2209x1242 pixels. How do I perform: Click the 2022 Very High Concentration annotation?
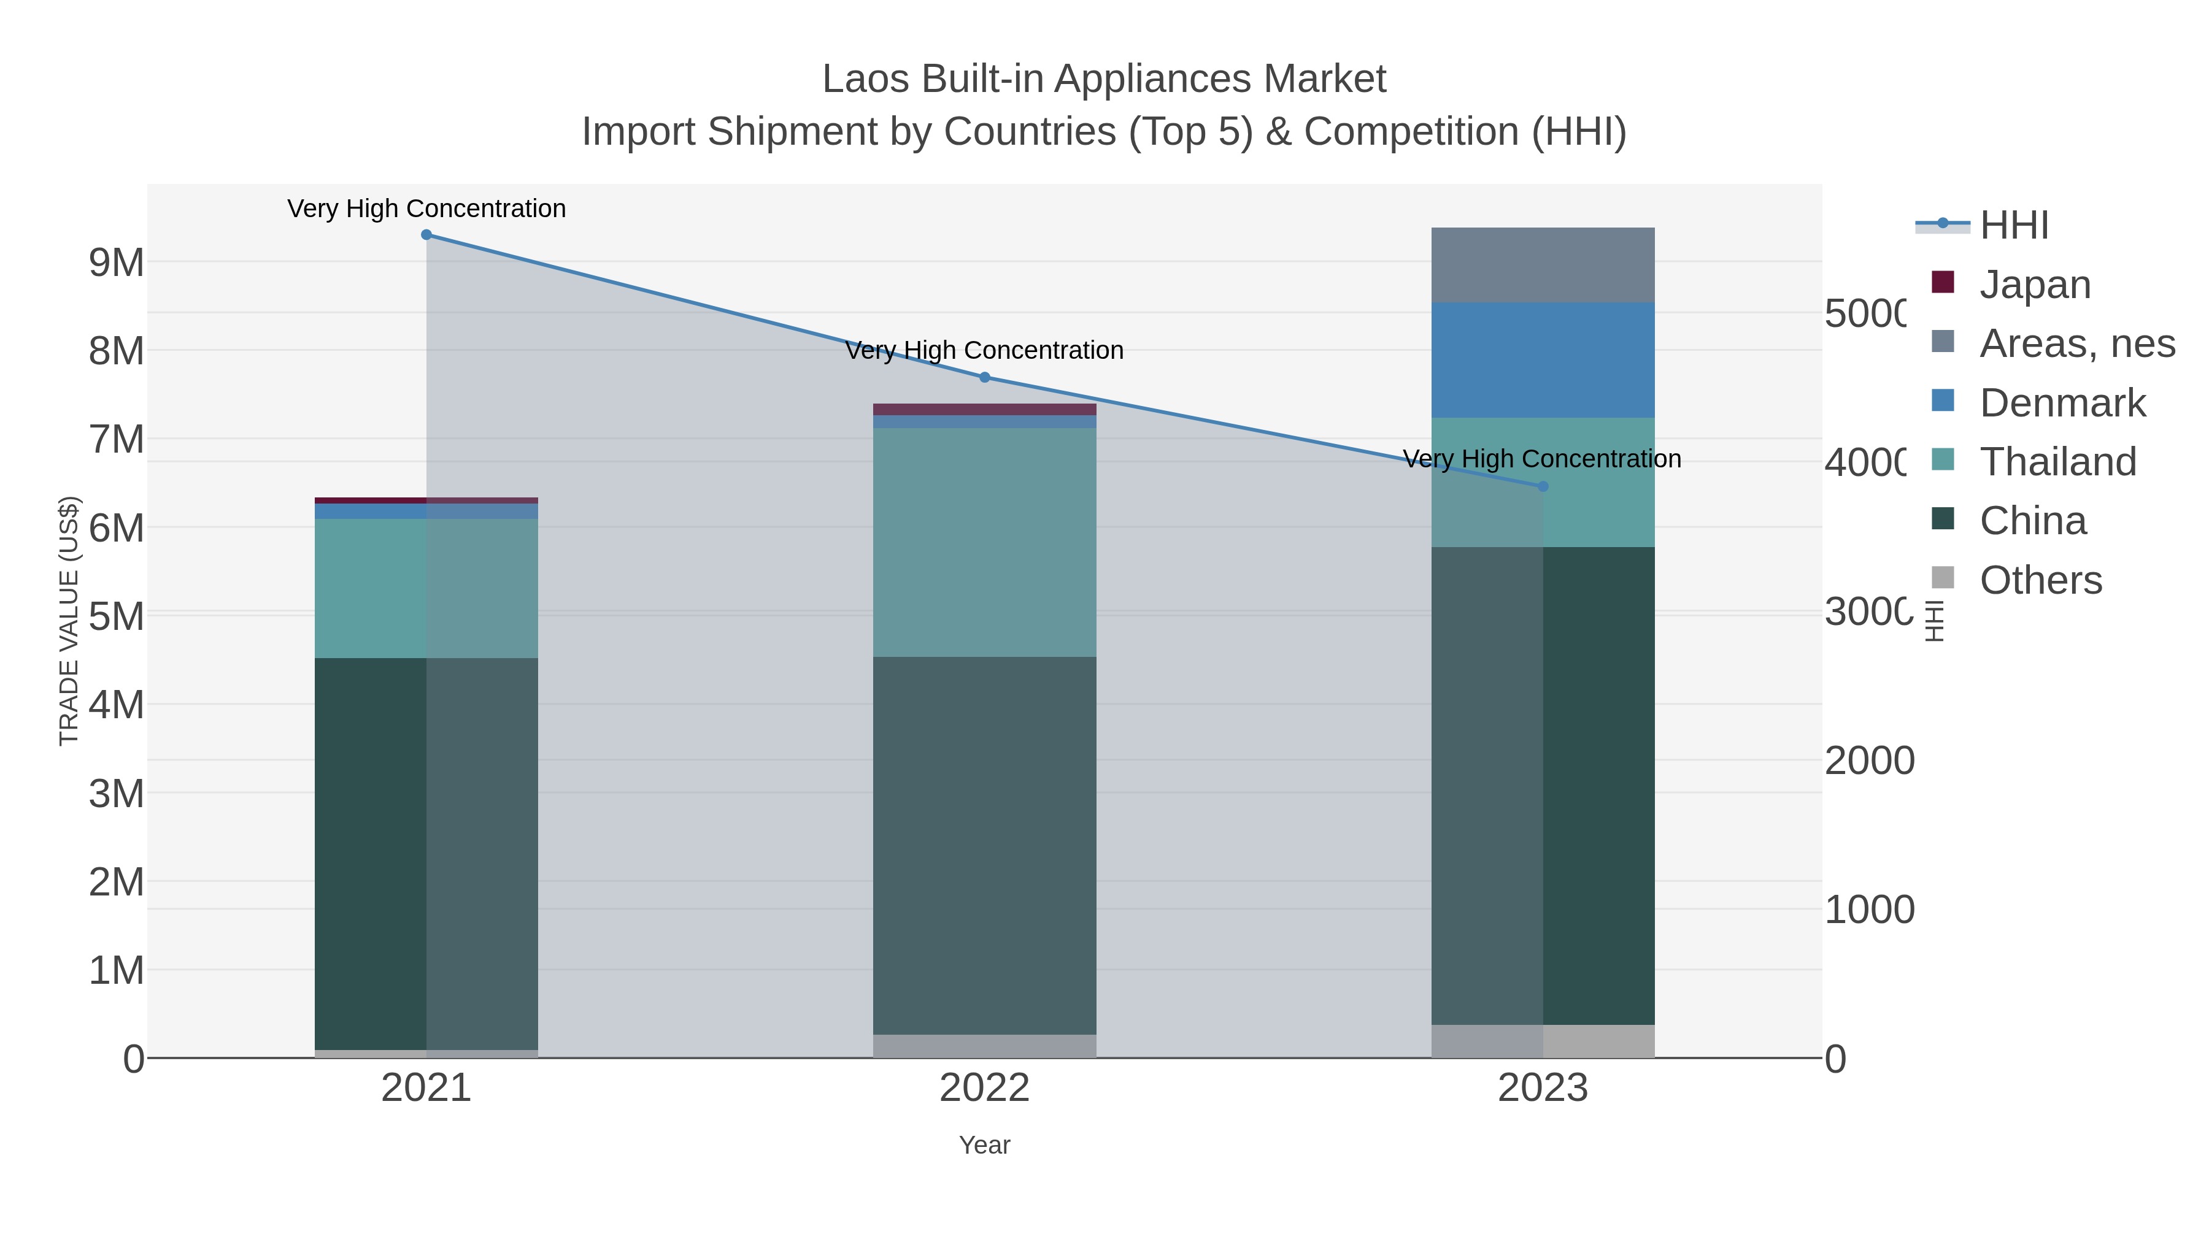(x=984, y=351)
